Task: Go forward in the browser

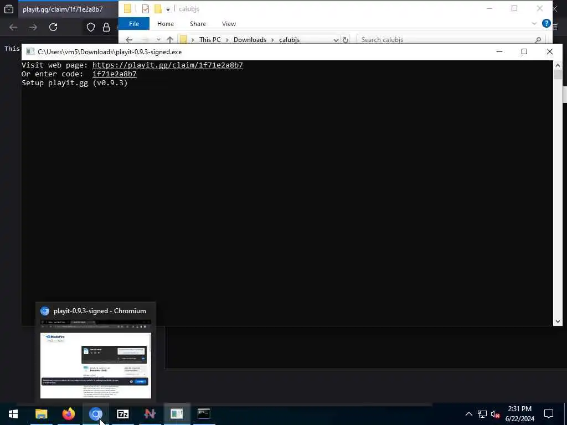Action: (33, 27)
